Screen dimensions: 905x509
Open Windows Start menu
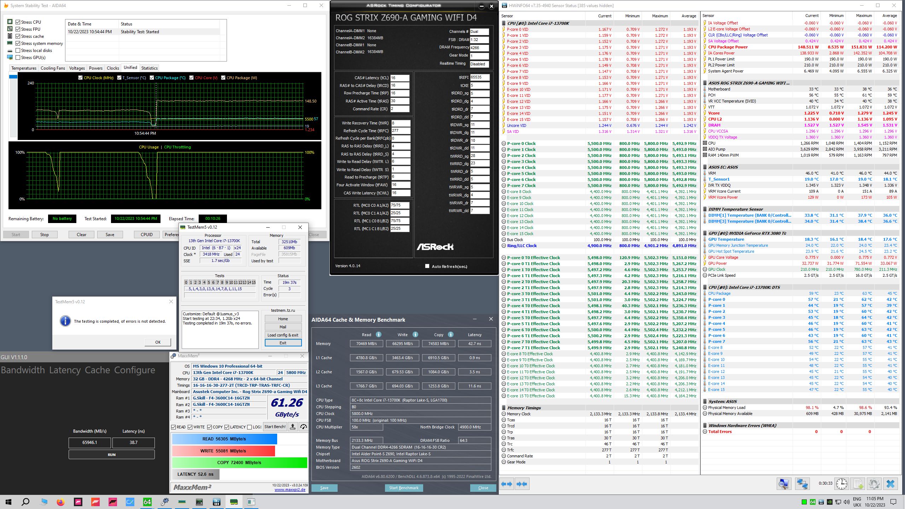pos(8,502)
